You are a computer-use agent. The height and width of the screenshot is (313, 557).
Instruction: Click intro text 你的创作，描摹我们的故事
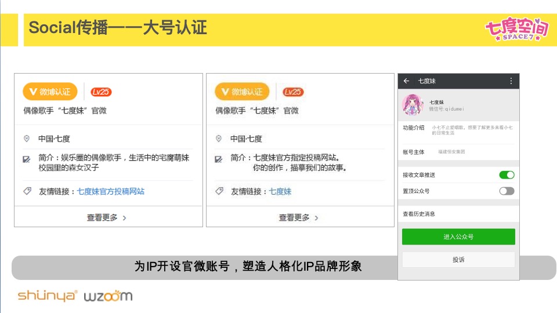click(299, 168)
